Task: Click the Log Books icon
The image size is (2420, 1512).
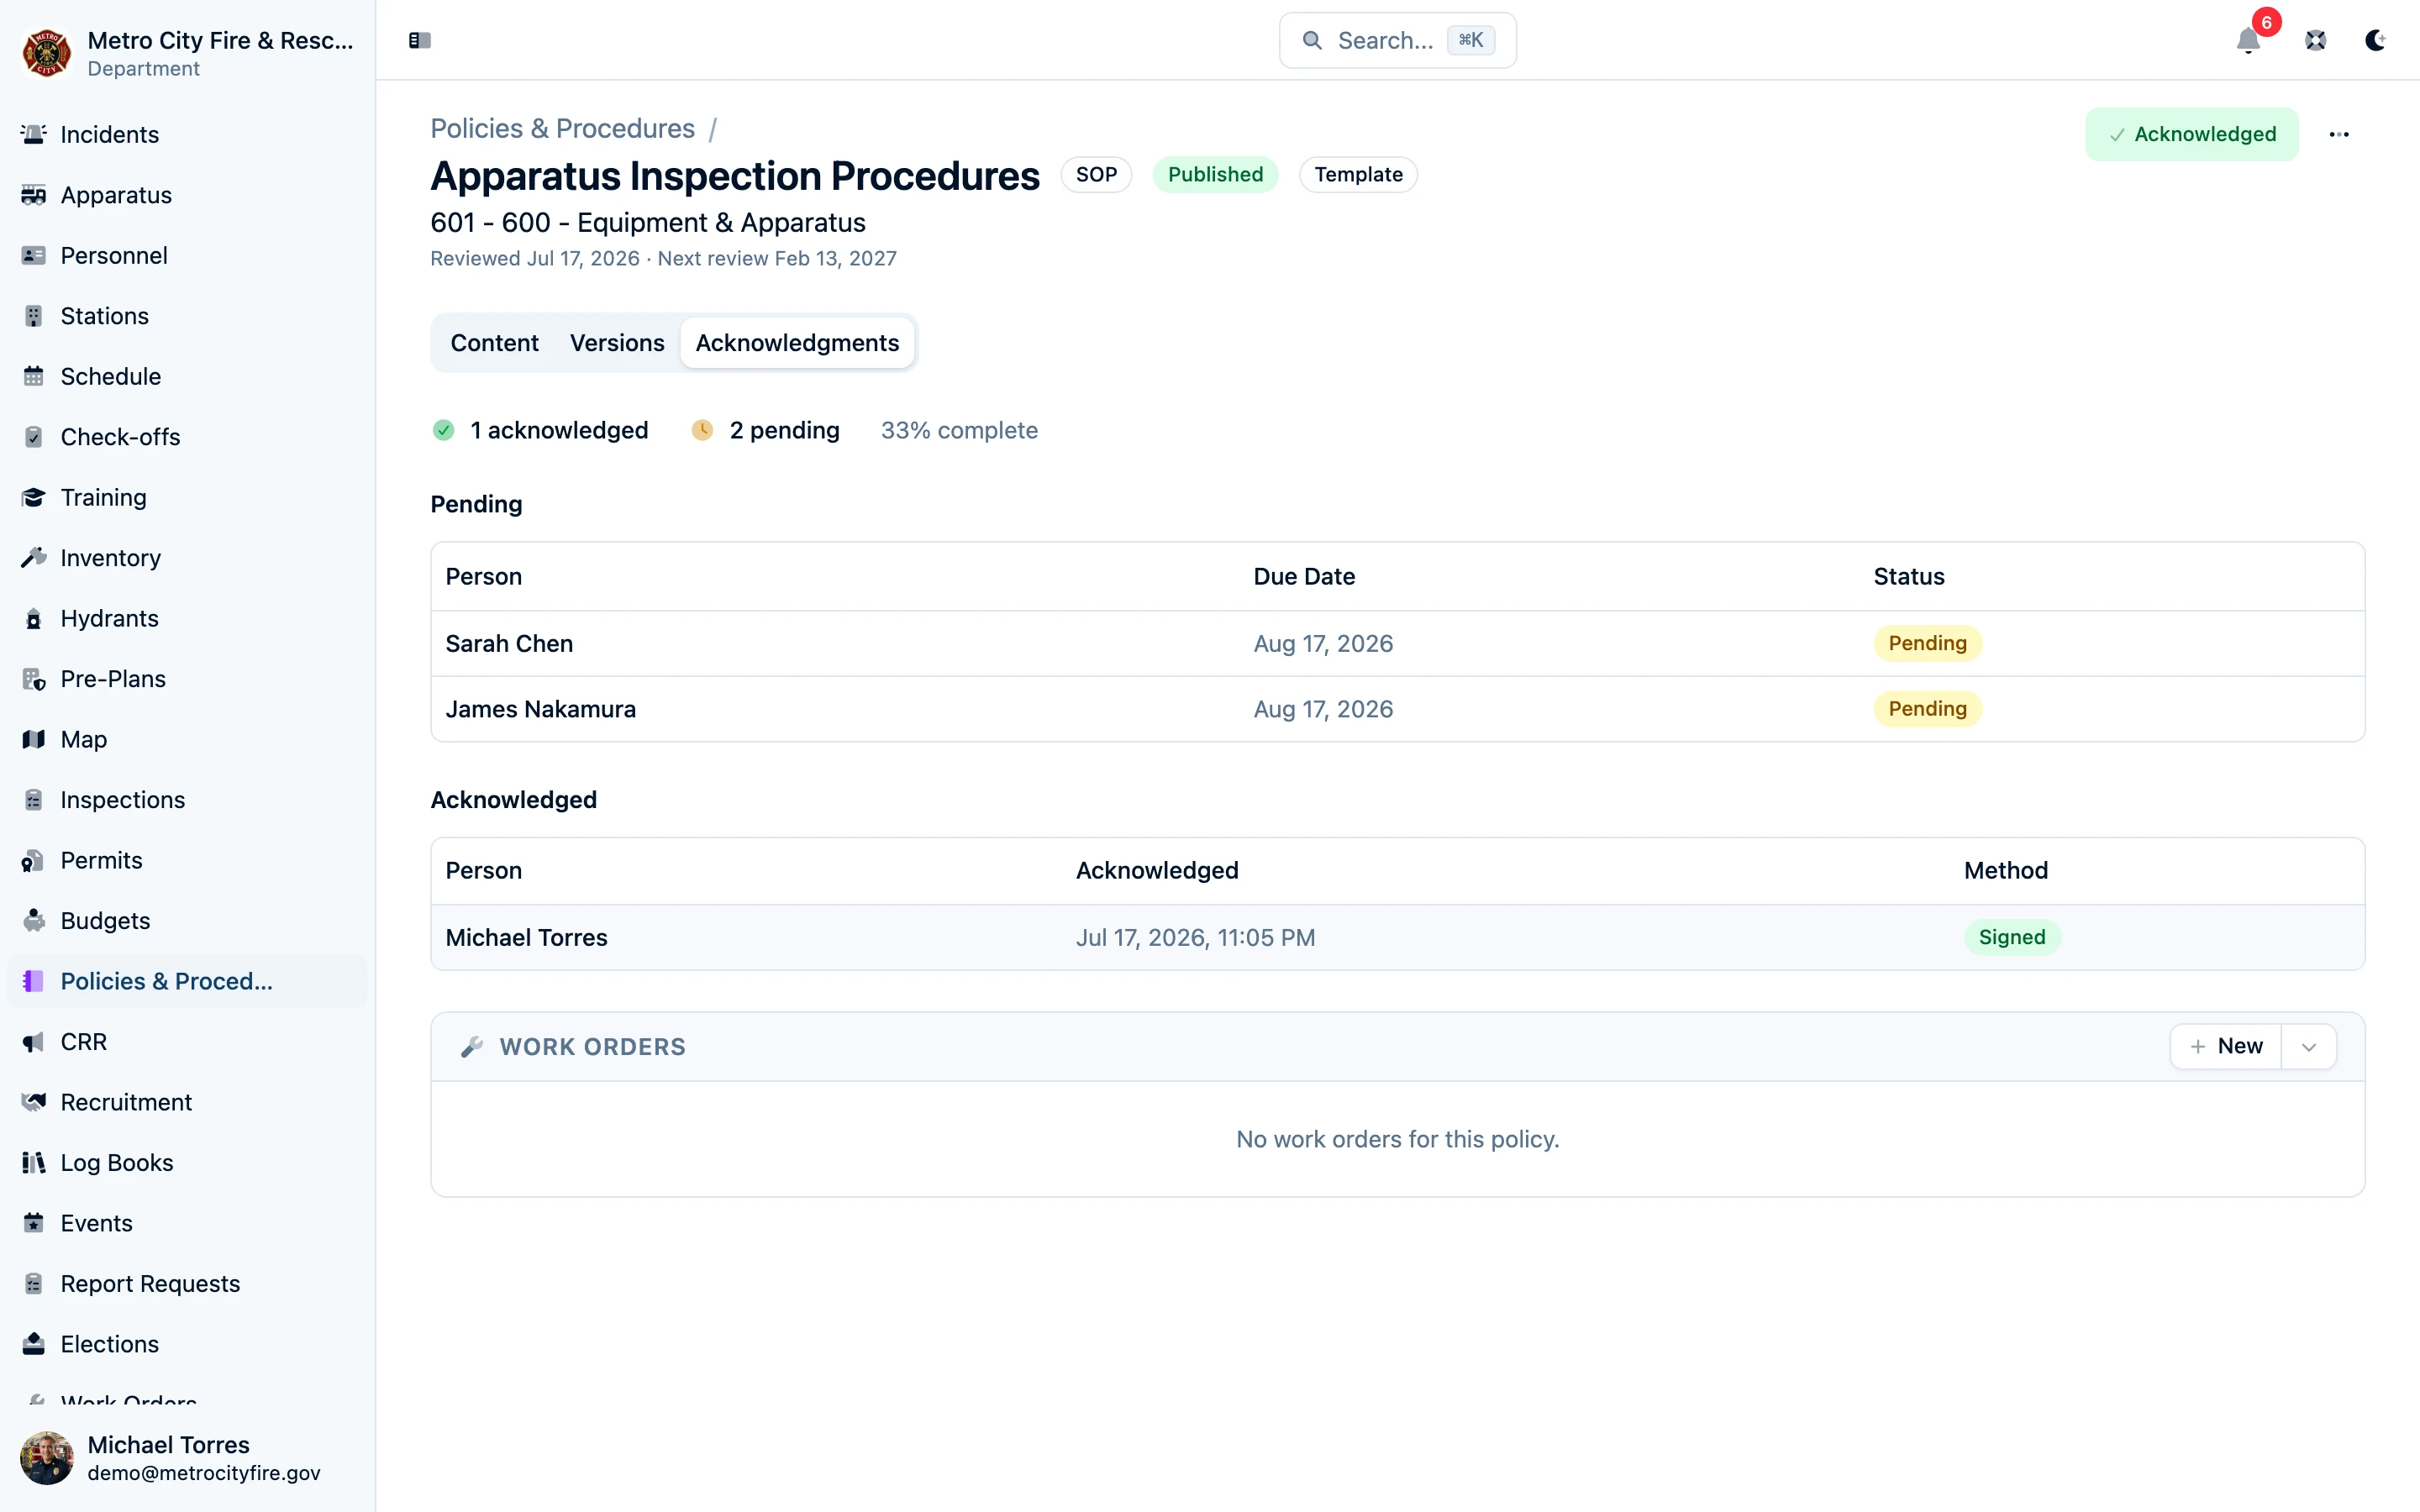Action: [x=34, y=1163]
